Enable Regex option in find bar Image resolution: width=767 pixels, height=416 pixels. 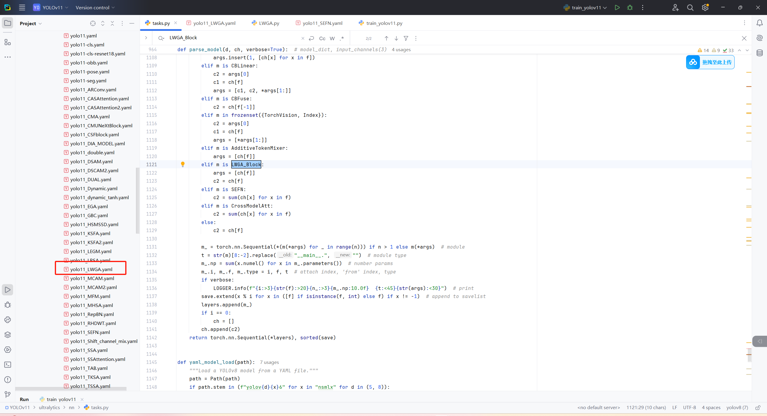point(342,38)
